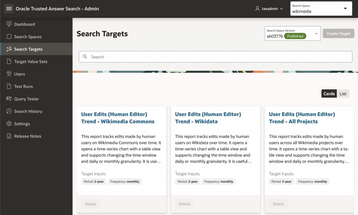358x215 pixels.
Task: Go to Search Spaces
Action: point(36,37)
